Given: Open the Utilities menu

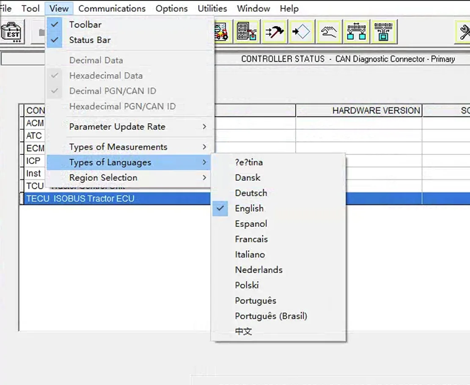Looking at the screenshot, I should [x=212, y=8].
